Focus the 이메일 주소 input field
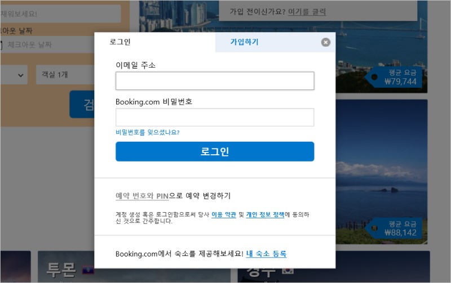Image resolution: width=451 pixels, height=283 pixels. pos(215,81)
